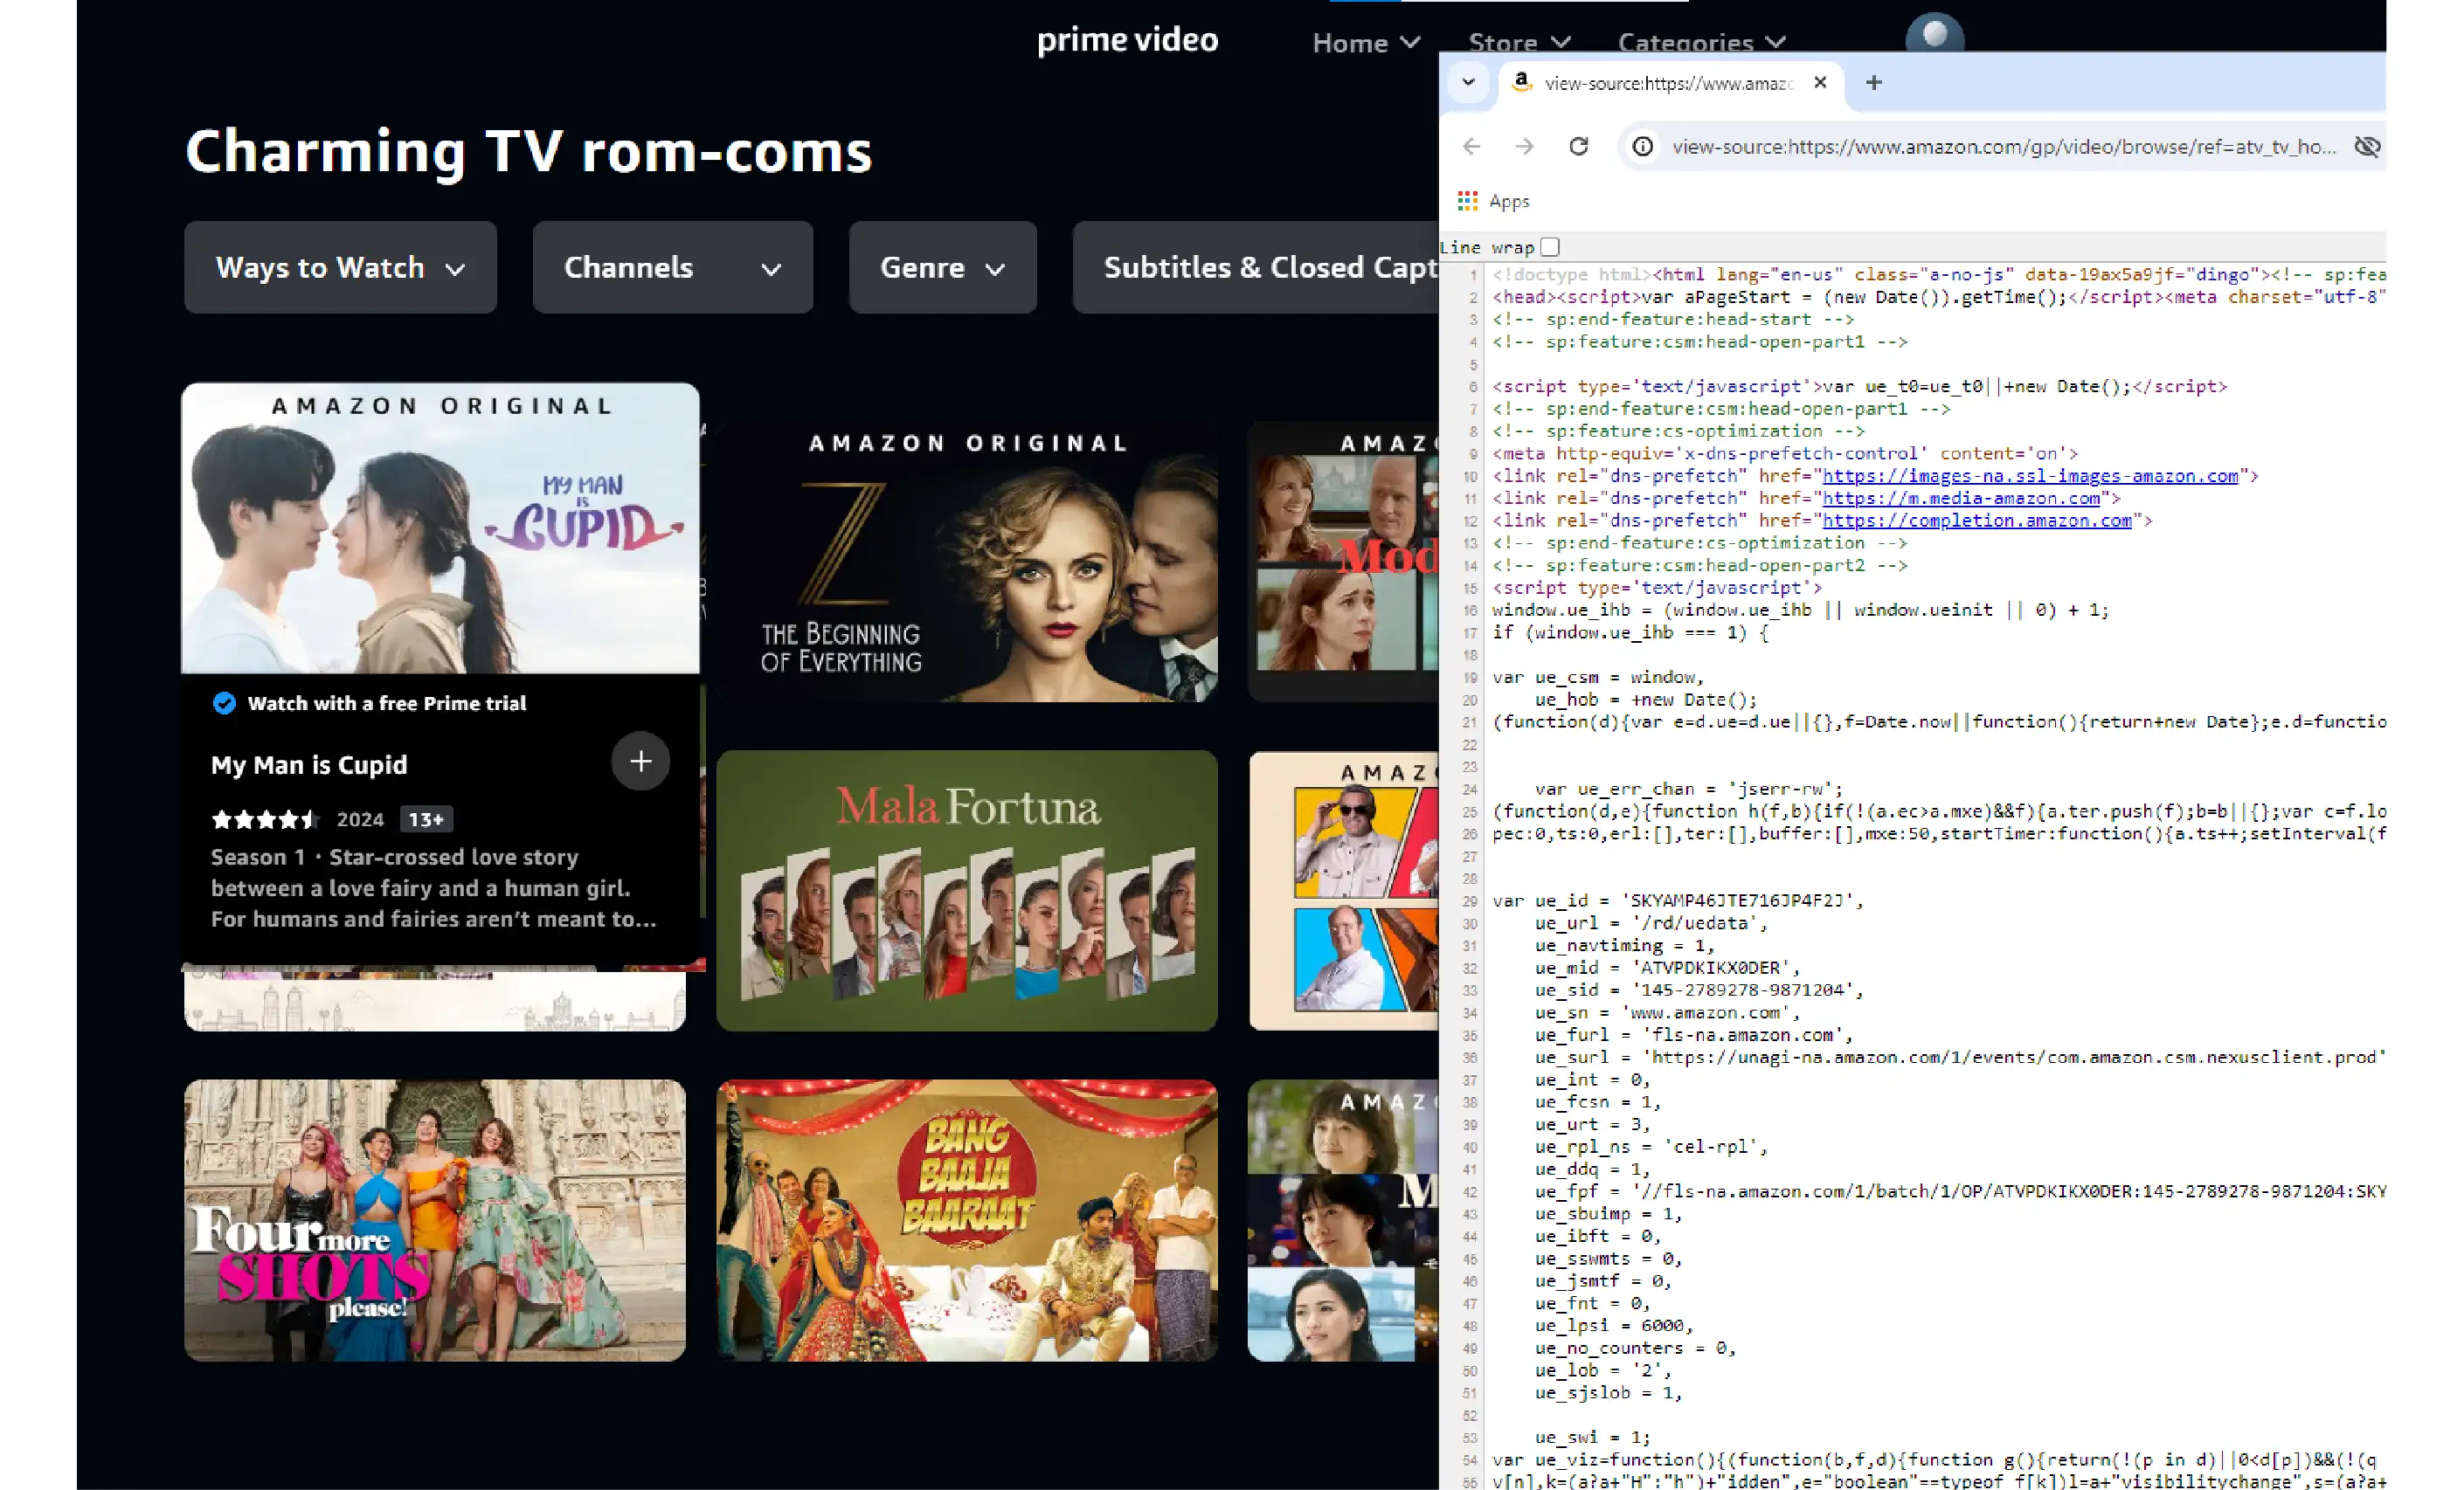
Task: Open a new browser tab
Action: [1873, 83]
